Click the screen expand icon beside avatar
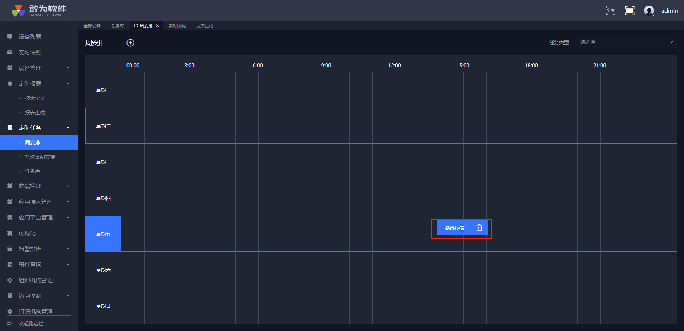This screenshot has height=331, width=684. (629, 11)
